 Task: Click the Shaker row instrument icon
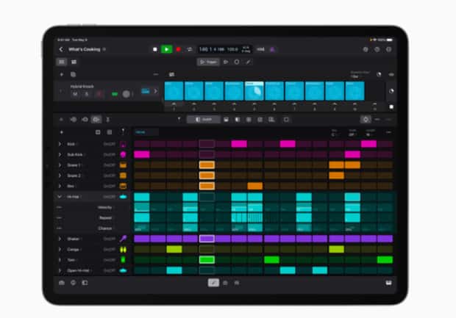click(123, 239)
